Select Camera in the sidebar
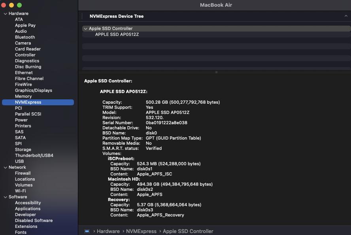The height and width of the screenshot is (235, 351). click(x=23, y=43)
